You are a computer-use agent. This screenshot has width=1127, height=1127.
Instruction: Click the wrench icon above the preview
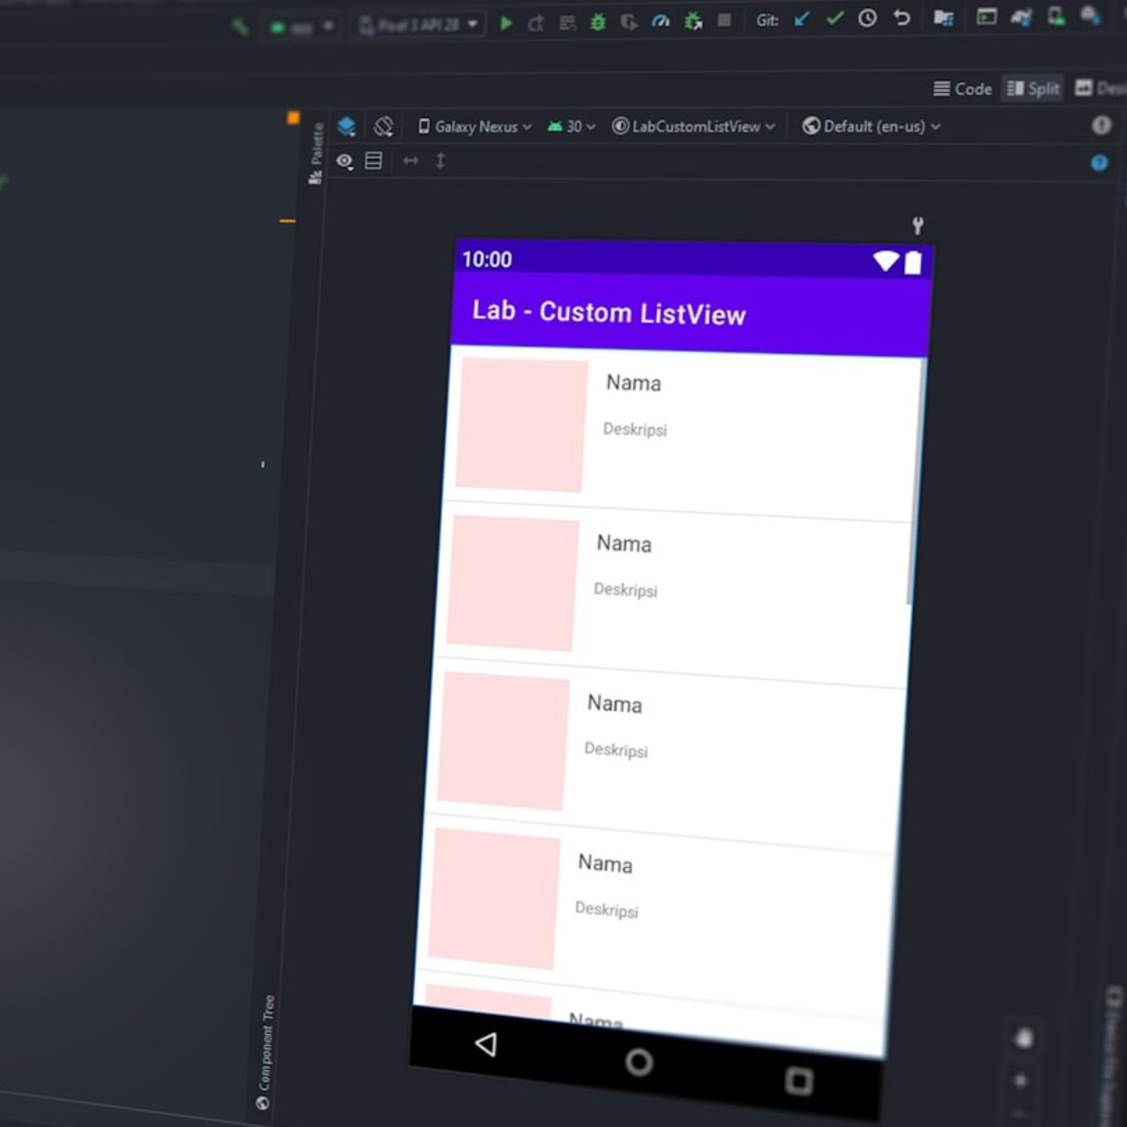pos(918,225)
